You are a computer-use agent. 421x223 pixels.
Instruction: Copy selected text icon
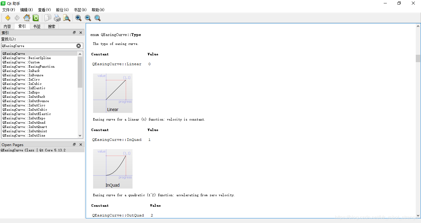coord(48,18)
